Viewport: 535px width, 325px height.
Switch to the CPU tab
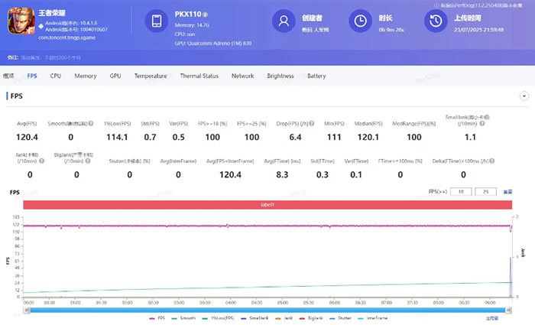coord(56,76)
